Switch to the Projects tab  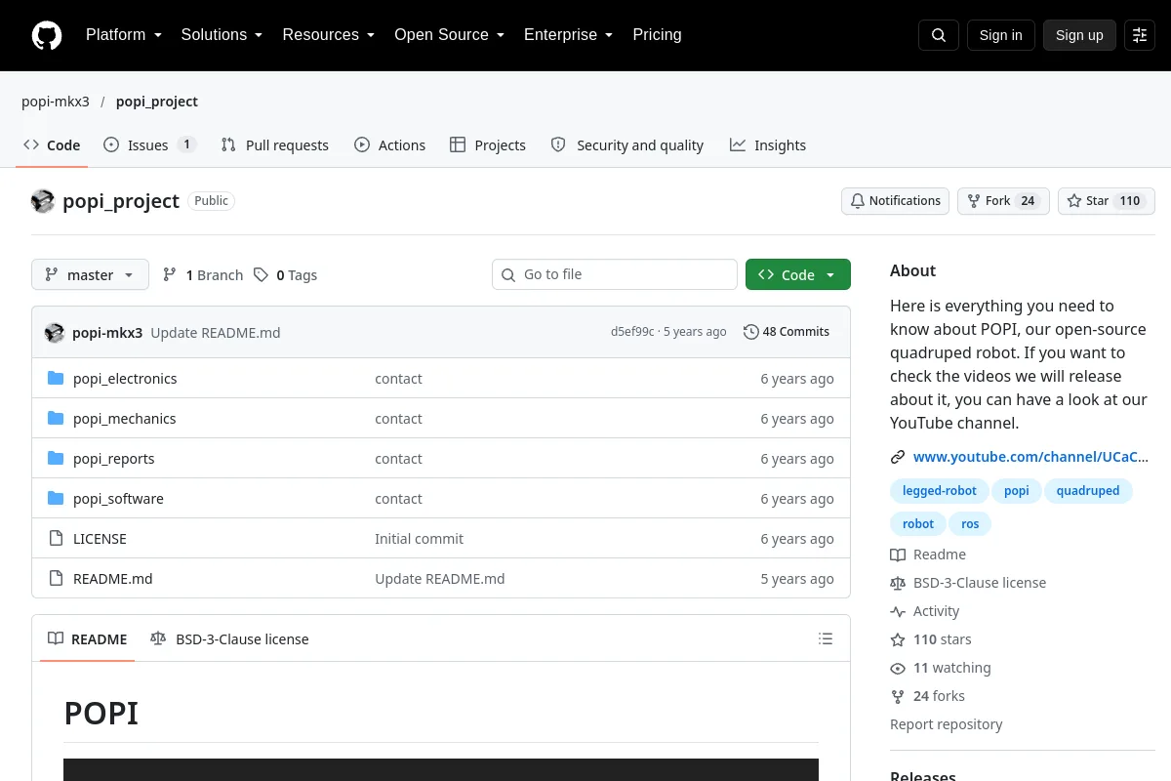click(x=488, y=145)
